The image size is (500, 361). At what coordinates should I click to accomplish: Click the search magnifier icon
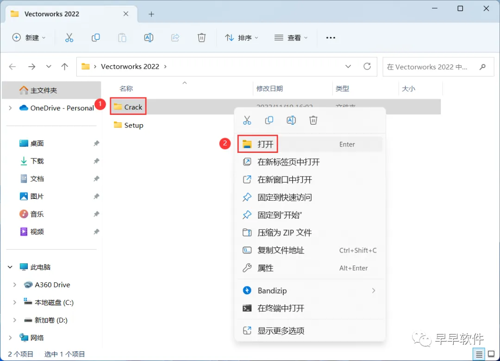[482, 67]
